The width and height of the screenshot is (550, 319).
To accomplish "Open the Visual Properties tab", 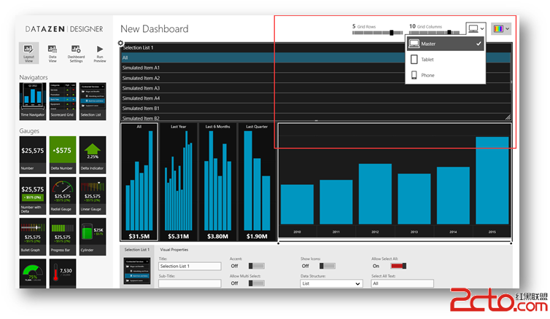I will [x=174, y=250].
